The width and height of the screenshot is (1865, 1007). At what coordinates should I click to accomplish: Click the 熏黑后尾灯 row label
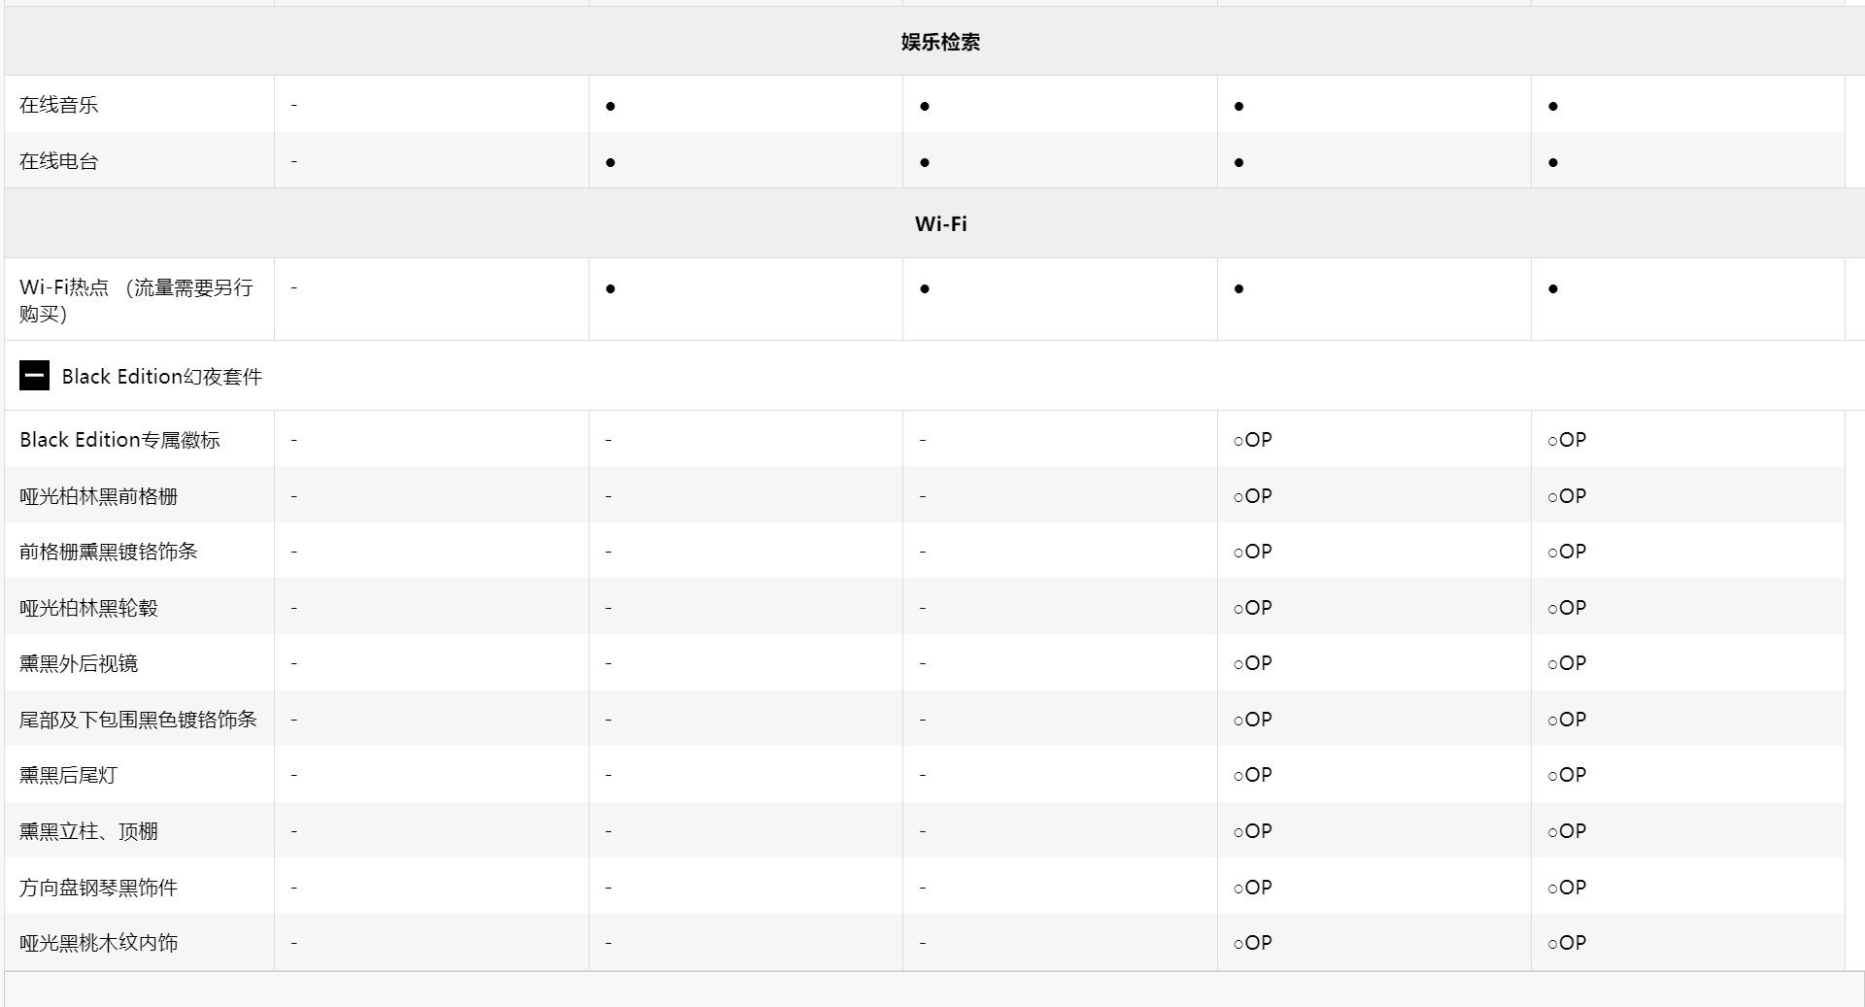(68, 775)
